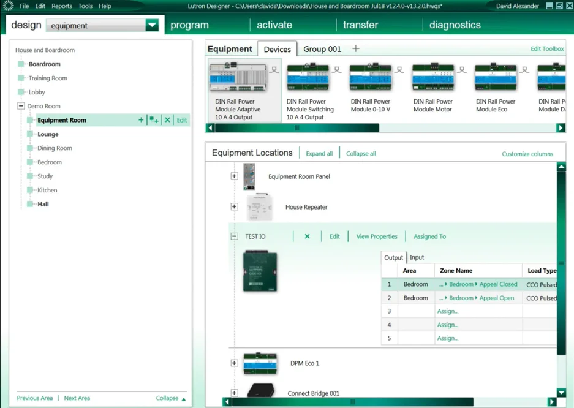This screenshot has width=574, height=408.
Task: Click Edit for TEST IO device
Action: 334,236
